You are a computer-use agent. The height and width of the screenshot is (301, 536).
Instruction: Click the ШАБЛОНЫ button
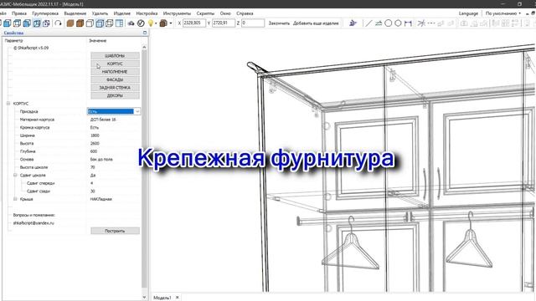(115, 56)
